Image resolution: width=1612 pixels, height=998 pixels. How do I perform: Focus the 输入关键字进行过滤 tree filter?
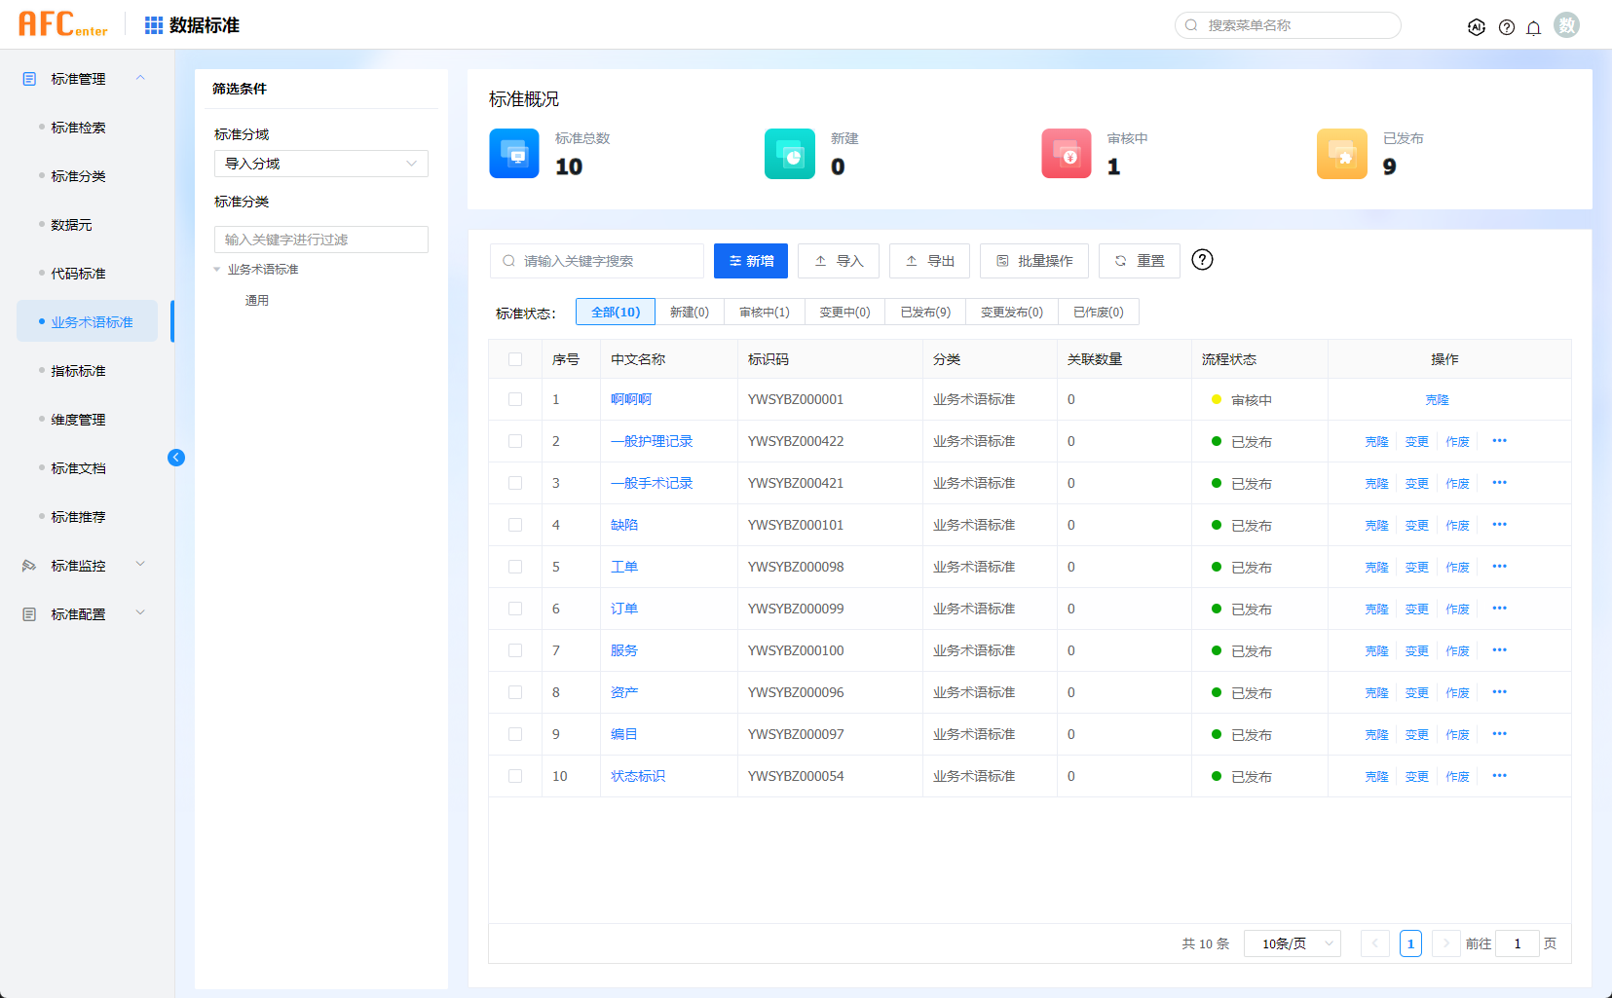tap(321, 240)
